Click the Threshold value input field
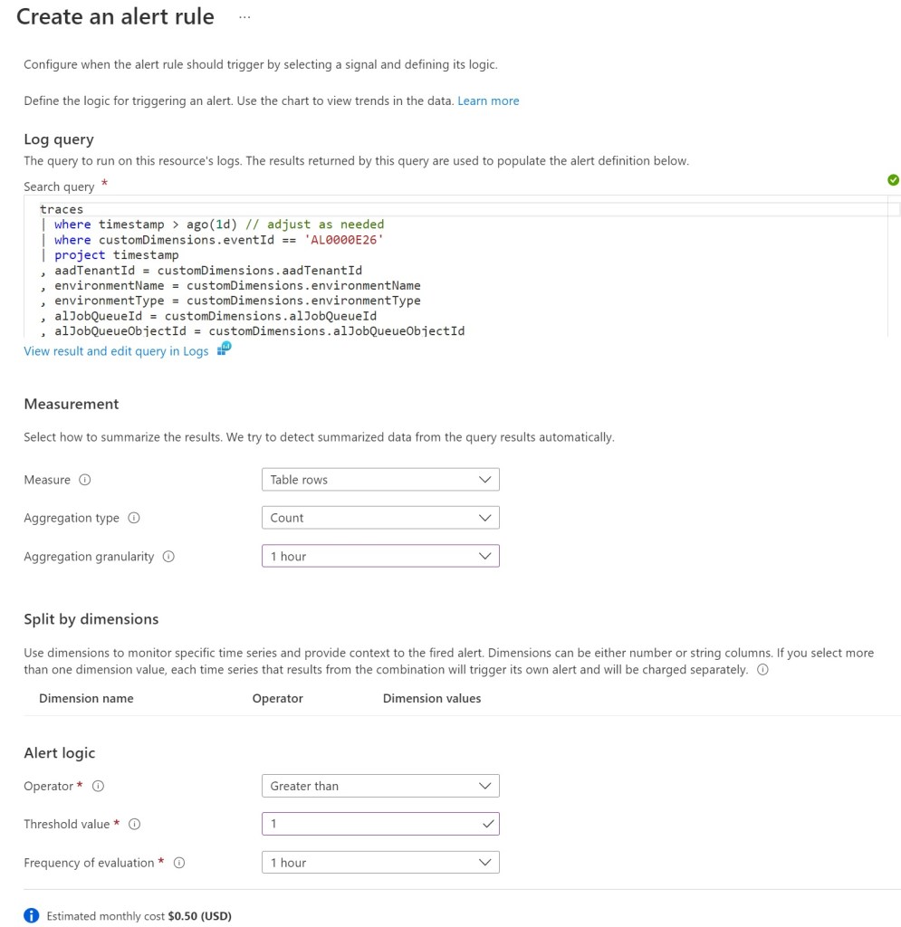 click(x=371, y=825)
